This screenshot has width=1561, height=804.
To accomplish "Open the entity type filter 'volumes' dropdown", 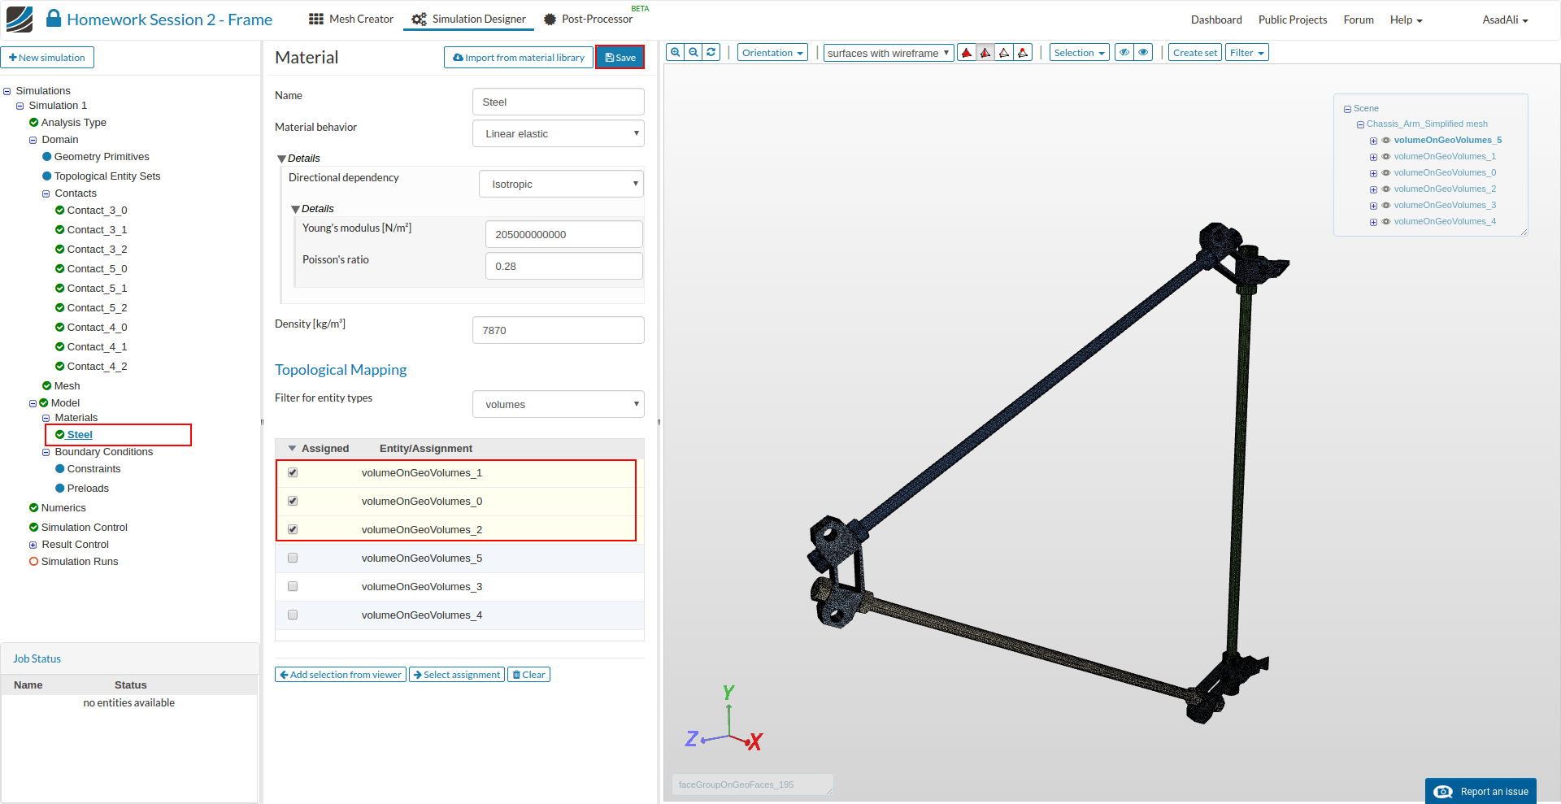I will 559,404.
